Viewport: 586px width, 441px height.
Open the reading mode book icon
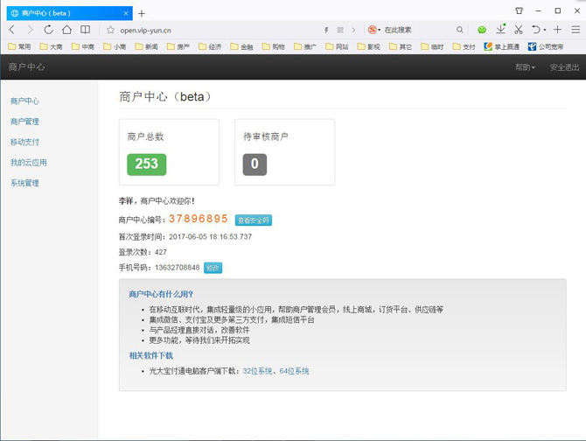(85, 30)
